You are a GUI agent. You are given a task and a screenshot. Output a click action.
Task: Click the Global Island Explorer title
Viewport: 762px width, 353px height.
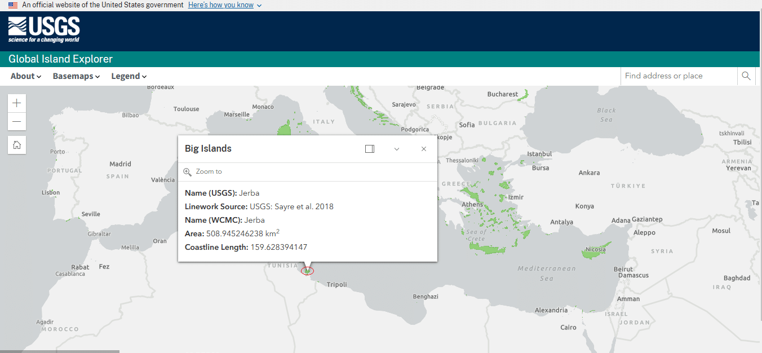(60, 59)
